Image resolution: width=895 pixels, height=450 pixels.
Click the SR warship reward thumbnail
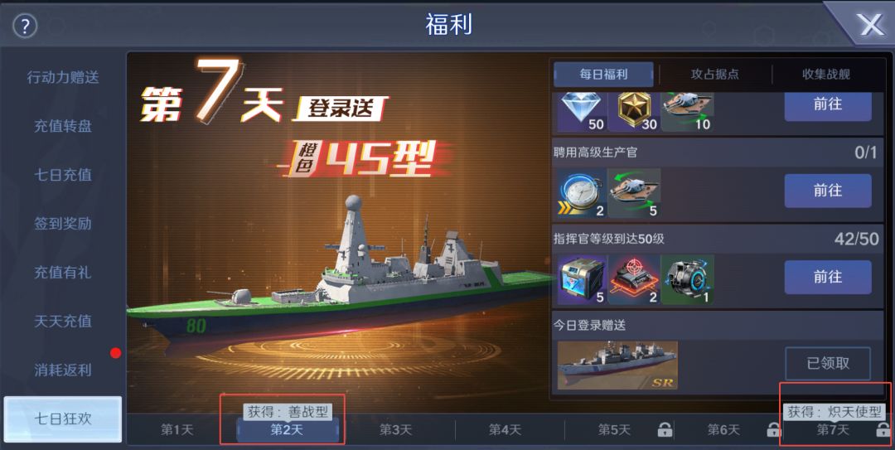point(617,365)
